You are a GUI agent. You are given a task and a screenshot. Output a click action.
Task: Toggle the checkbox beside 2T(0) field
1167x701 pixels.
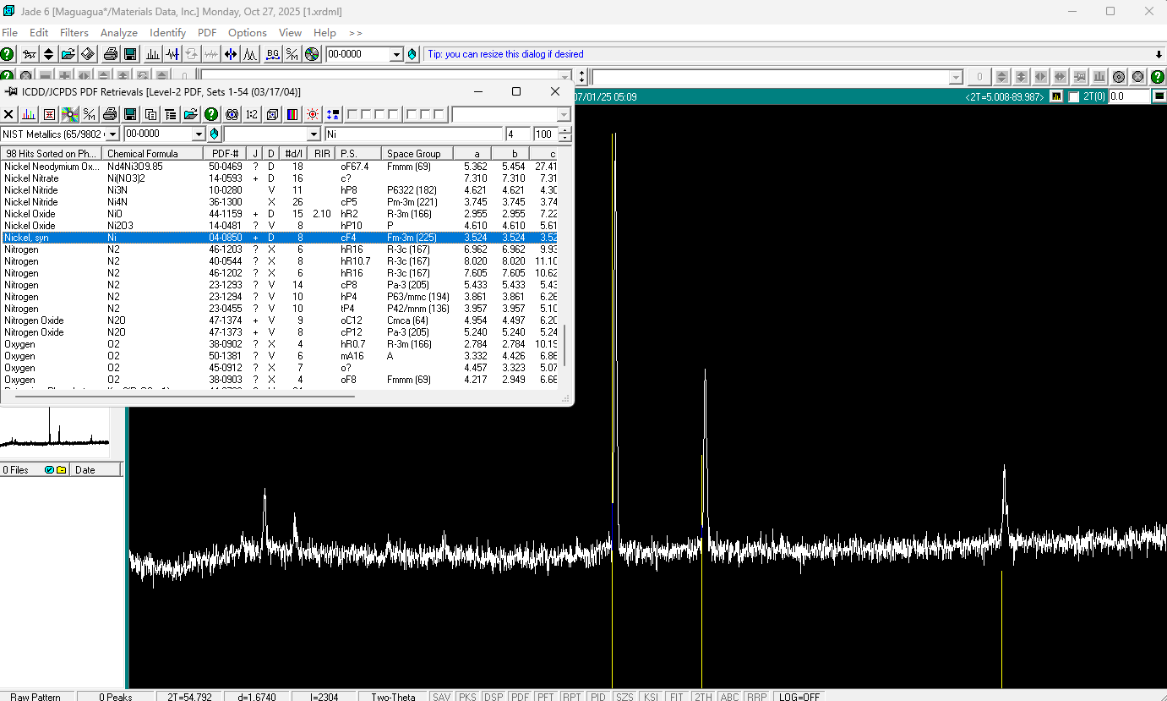point(1074,97)
